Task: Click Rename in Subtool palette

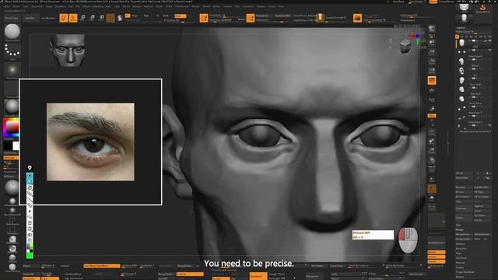Action: [465, 187]
